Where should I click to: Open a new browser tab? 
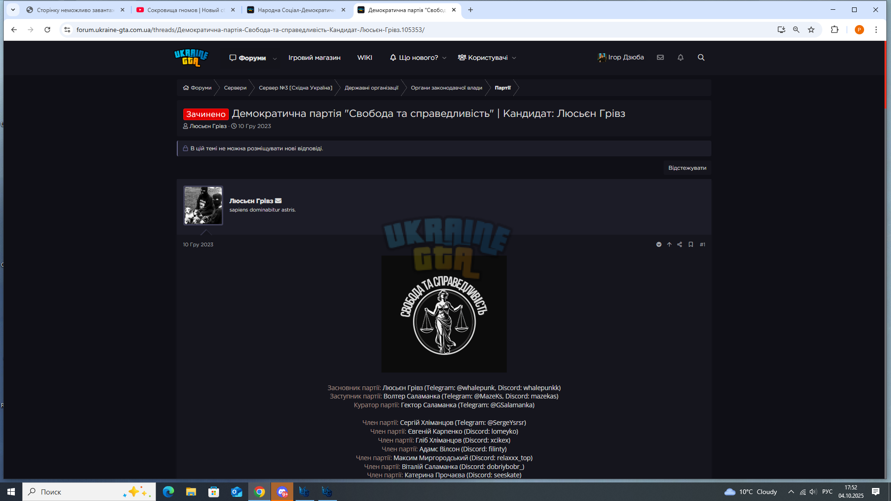[x=471, y=10]
